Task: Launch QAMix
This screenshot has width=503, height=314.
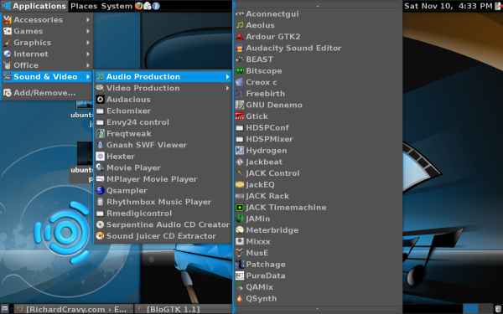Action: pyautogui.click(x=318, y=287)
